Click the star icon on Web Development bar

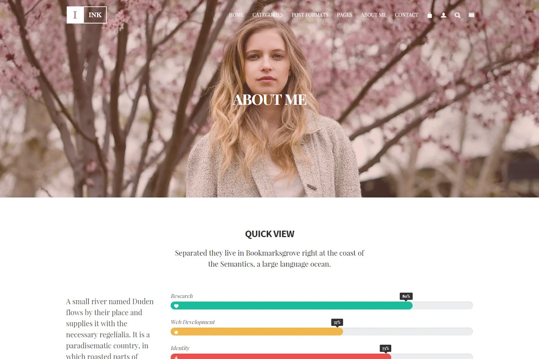pyautogui.click(x=177, y=332)
